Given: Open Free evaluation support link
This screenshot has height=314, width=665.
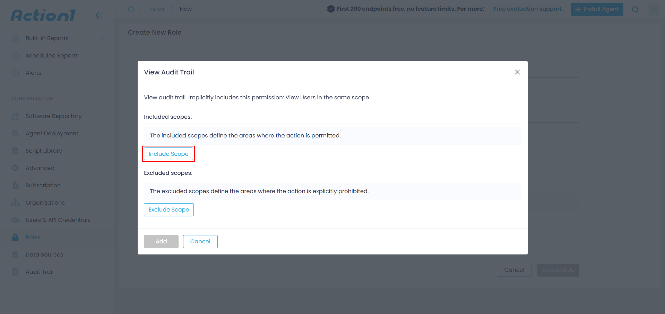Looking at the screenshot, I should (527, 9).
